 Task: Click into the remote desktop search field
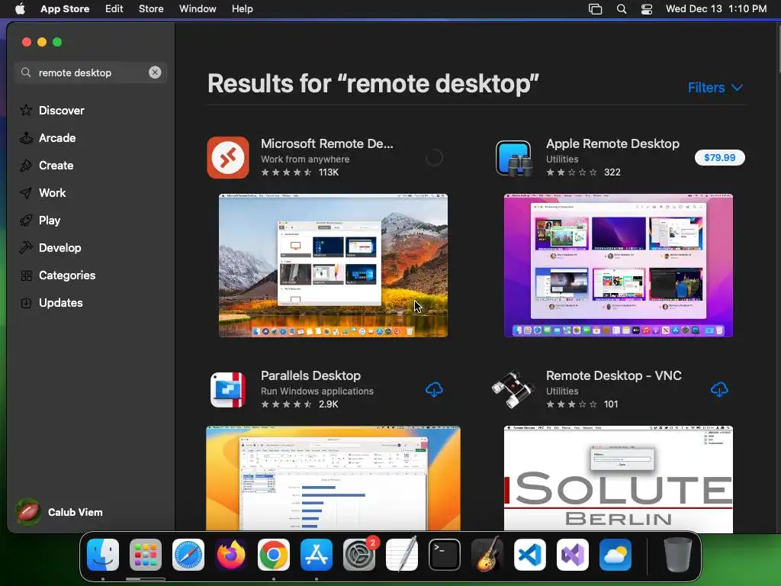[90, 72]
